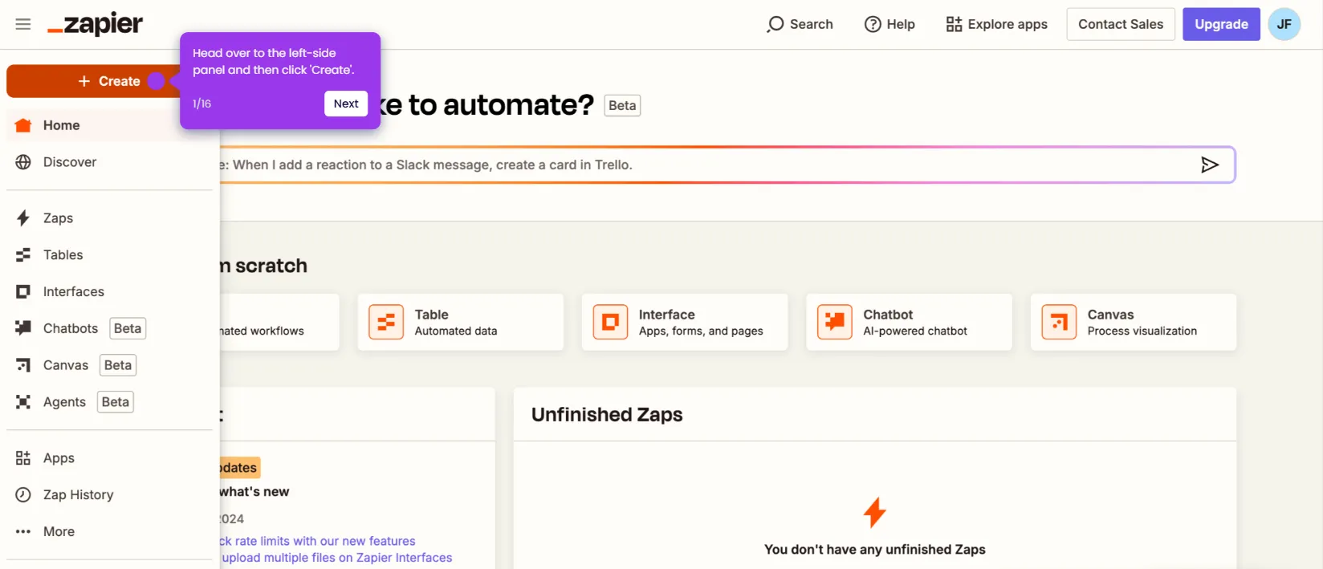Select the Canvas Process visualization card text
The image size is (1323, 569).
(1142, 331)
